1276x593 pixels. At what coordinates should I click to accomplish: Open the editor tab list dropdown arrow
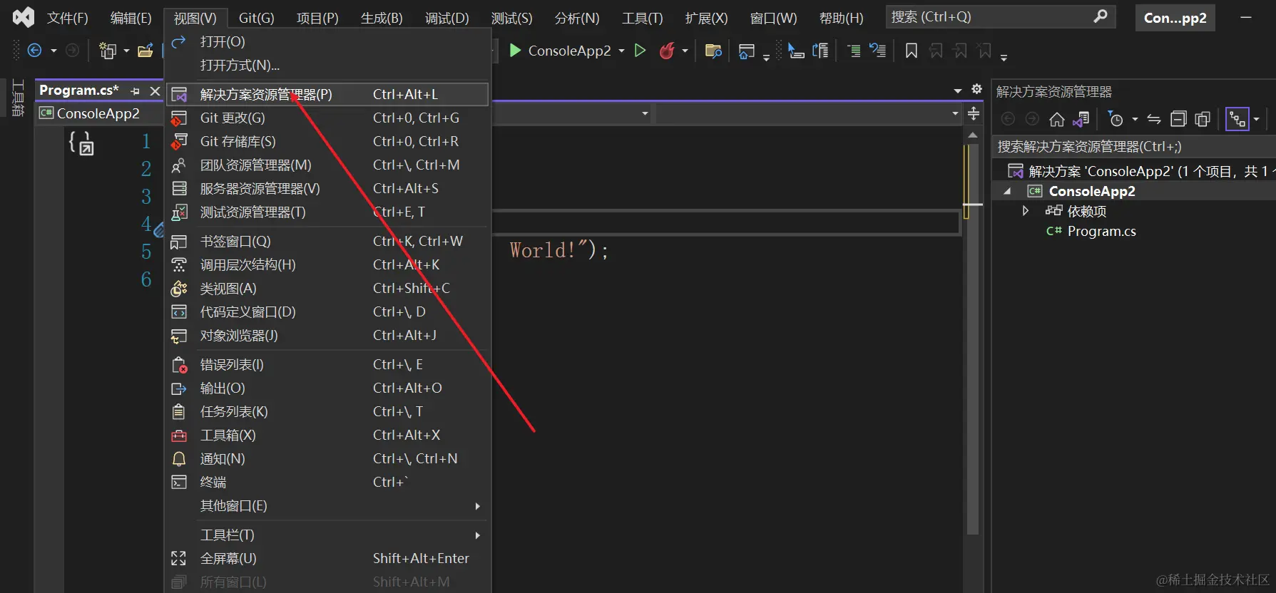click(958, 91)
